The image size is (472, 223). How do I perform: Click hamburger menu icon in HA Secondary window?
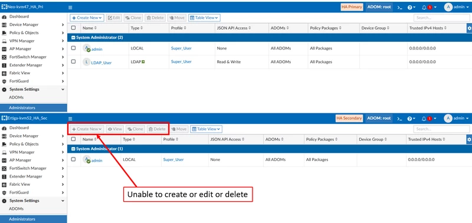point(70,119)
